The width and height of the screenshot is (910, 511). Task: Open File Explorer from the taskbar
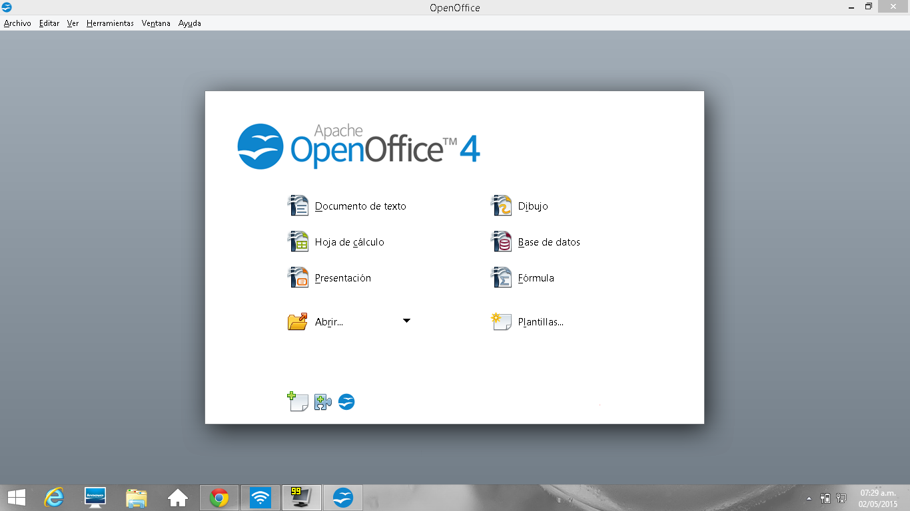tap(137, 498)
